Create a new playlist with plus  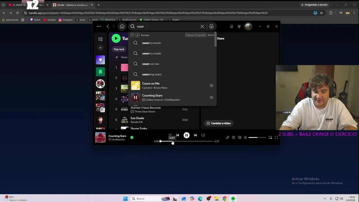pos(100,48)
